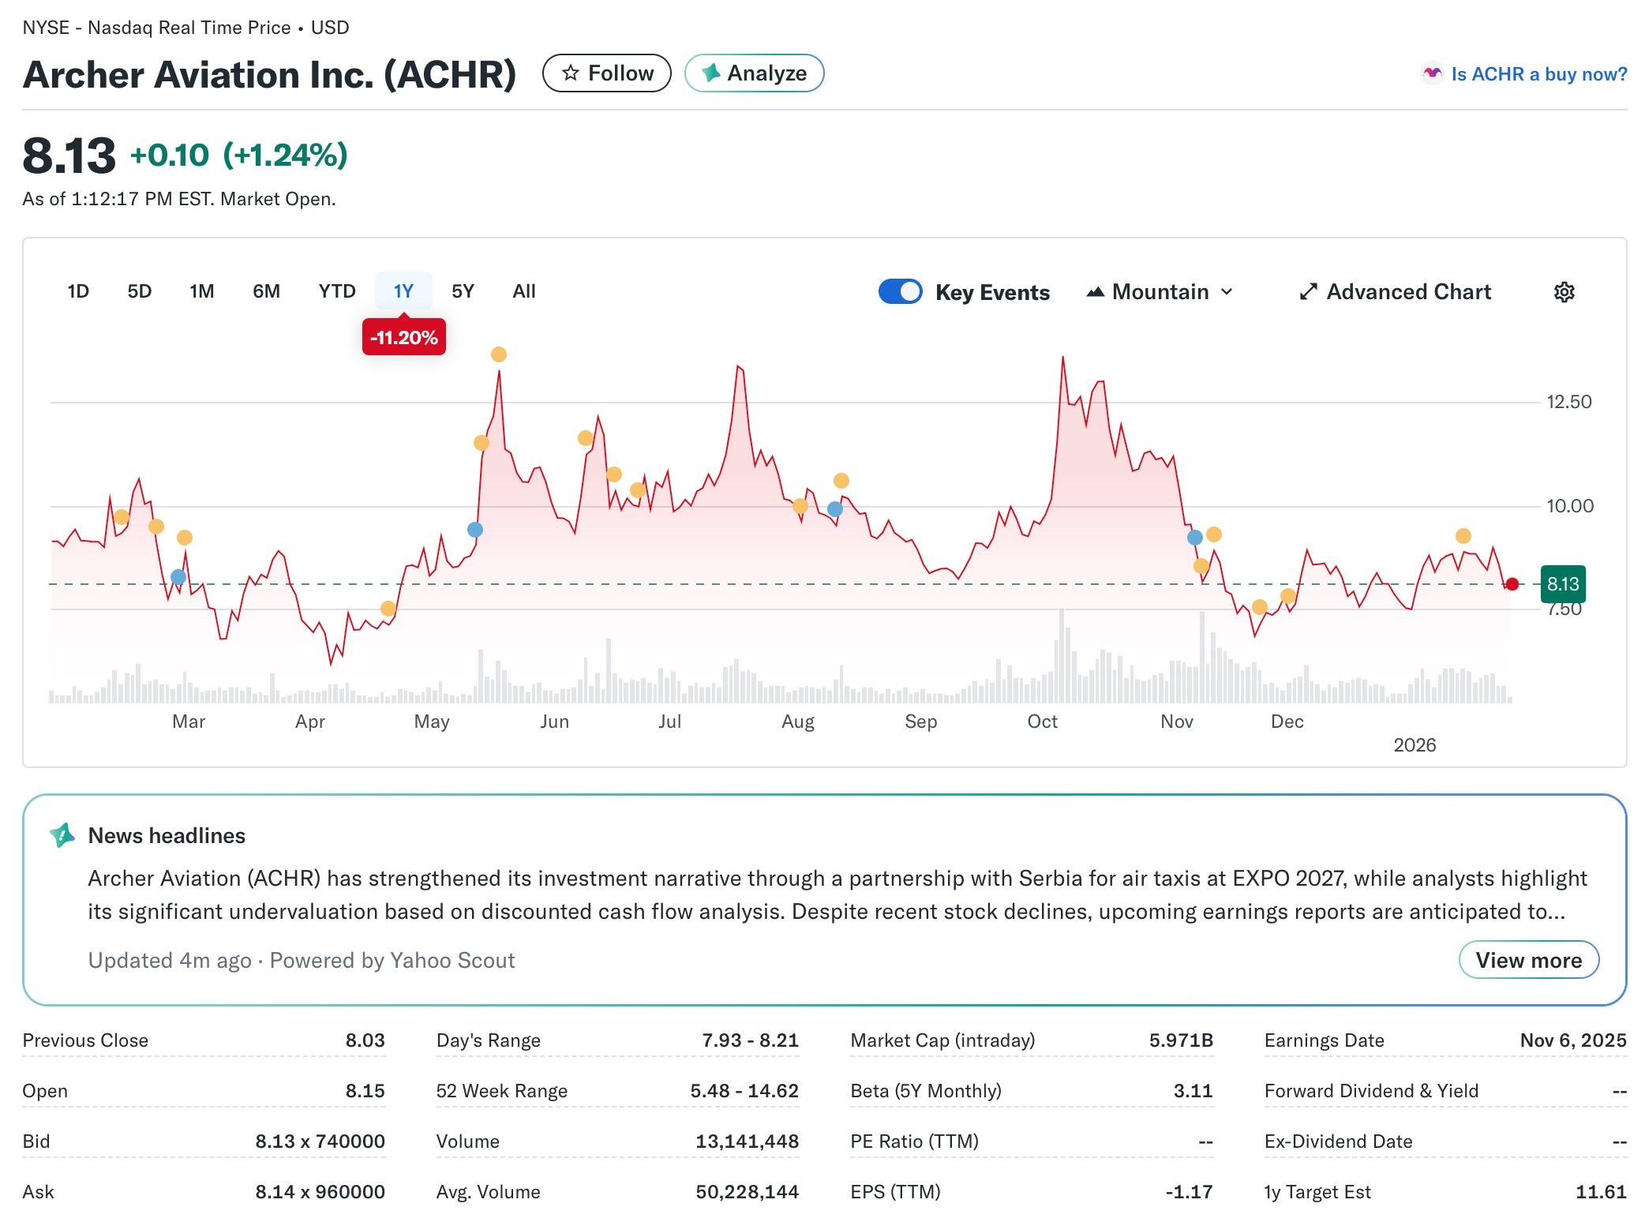Click the topmost orange event marker near May peak
The width and height of the screenshot is (1645, 1222).
(498, 354)
